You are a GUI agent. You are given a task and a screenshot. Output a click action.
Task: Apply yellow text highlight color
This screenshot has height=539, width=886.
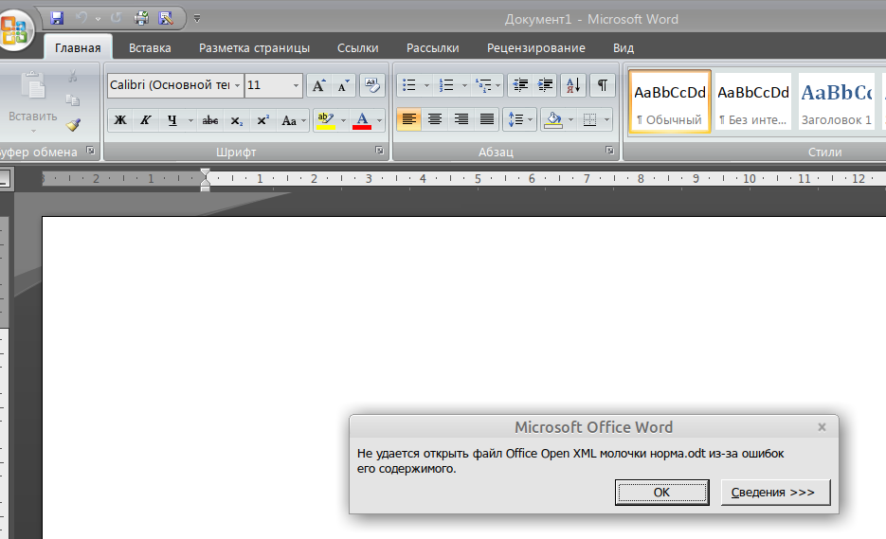pos(325,119)
